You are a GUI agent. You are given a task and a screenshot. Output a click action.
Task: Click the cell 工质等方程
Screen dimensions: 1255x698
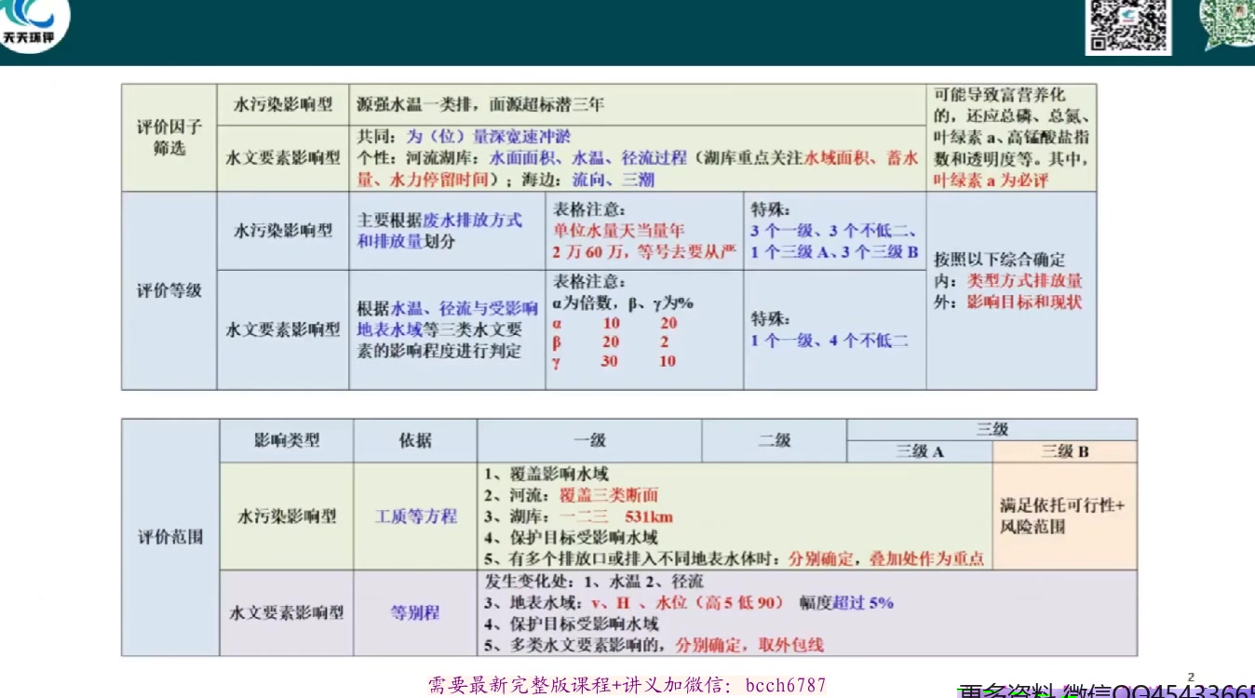415,516
